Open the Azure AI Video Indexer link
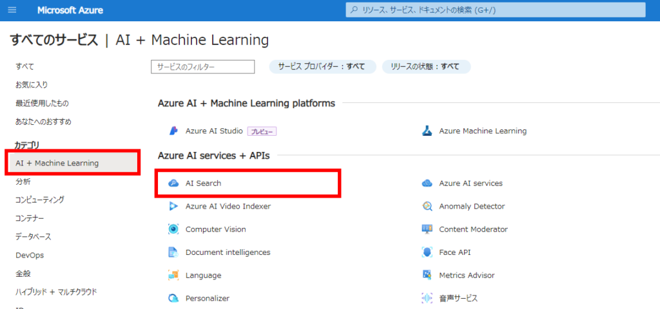Viewport: 660px width, 309px height. [x=228, y=207]
